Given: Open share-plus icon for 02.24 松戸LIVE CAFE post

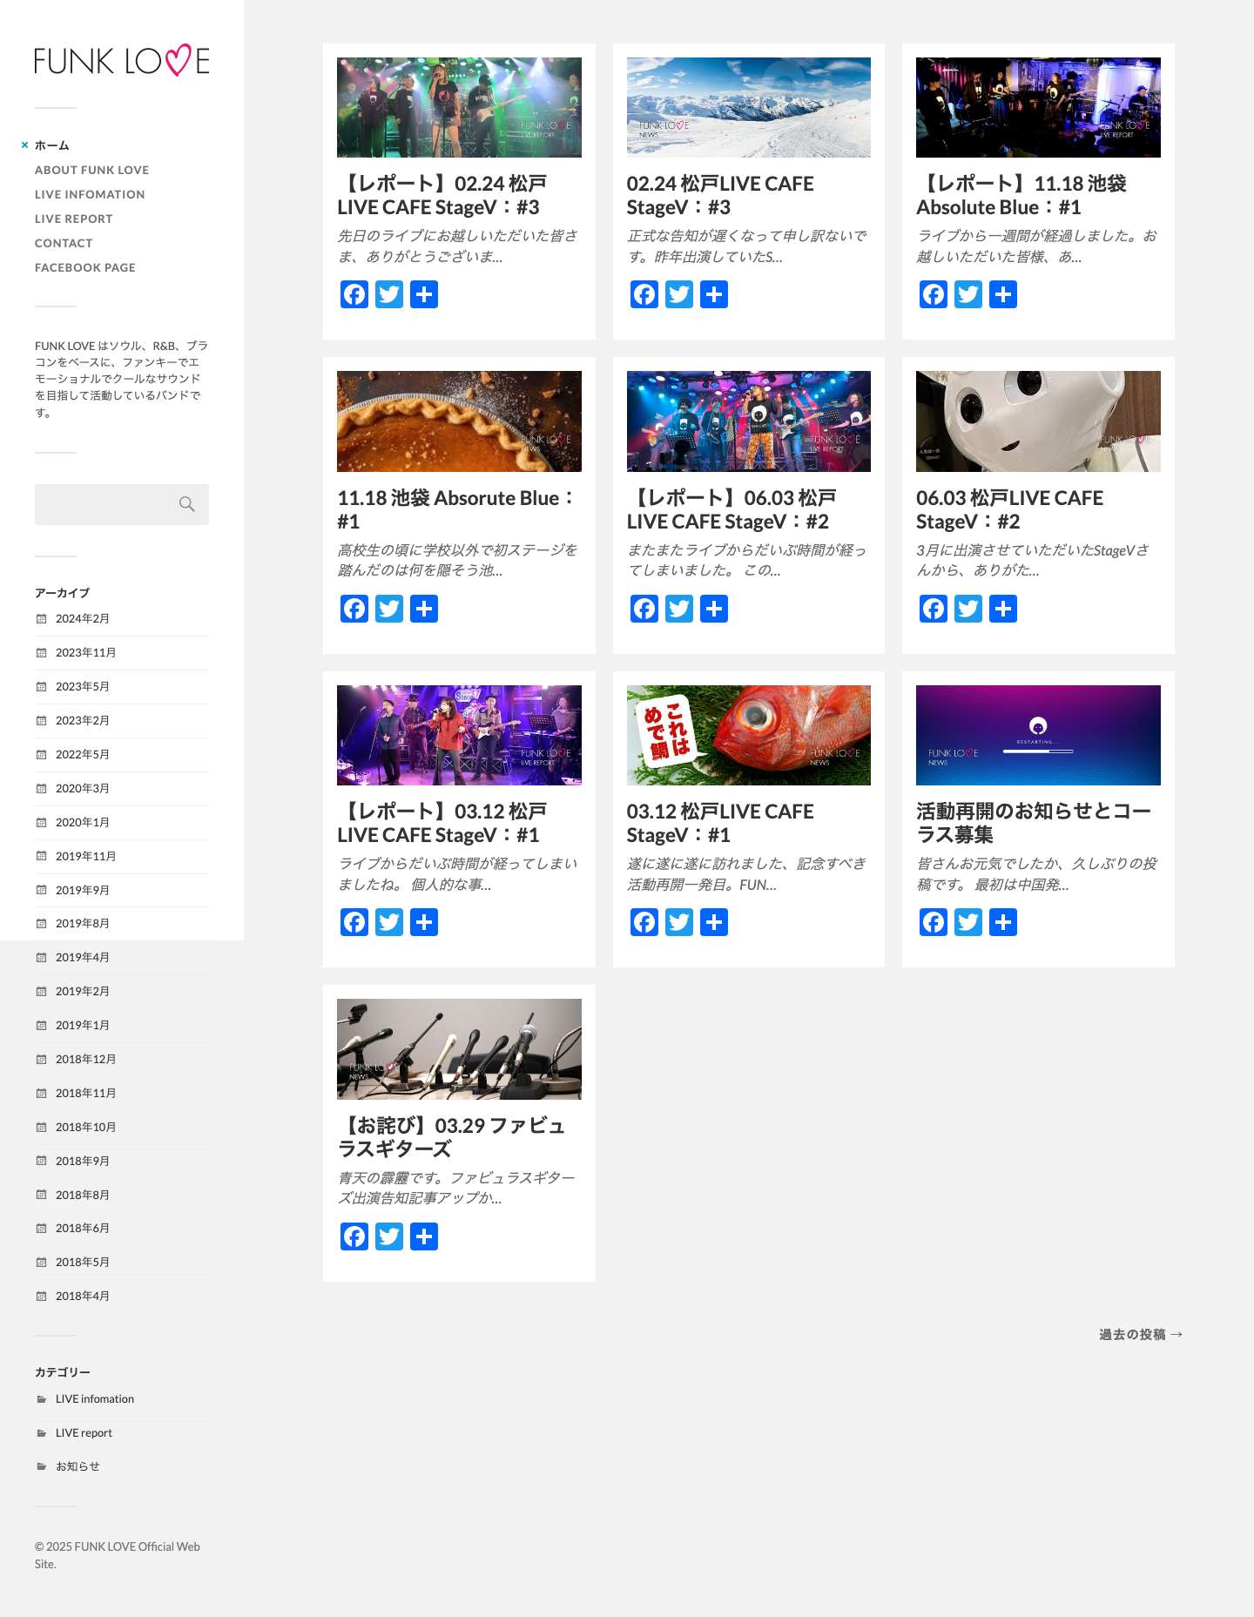Looking at the screenshot, I should point(714,294).
